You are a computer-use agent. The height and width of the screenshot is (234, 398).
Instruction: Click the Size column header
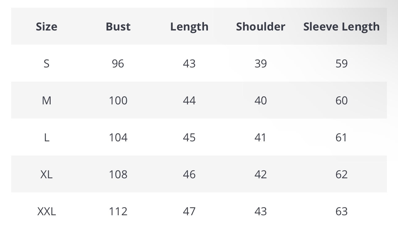[x=47, y=26]
